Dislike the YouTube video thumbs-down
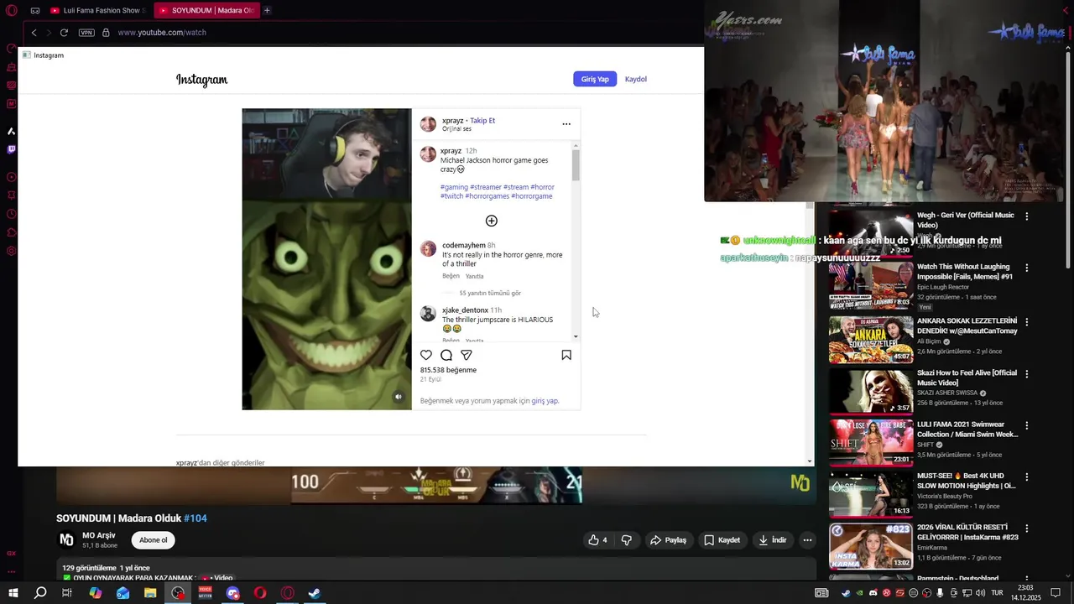Screen dimensions: 1074x604 627,540
